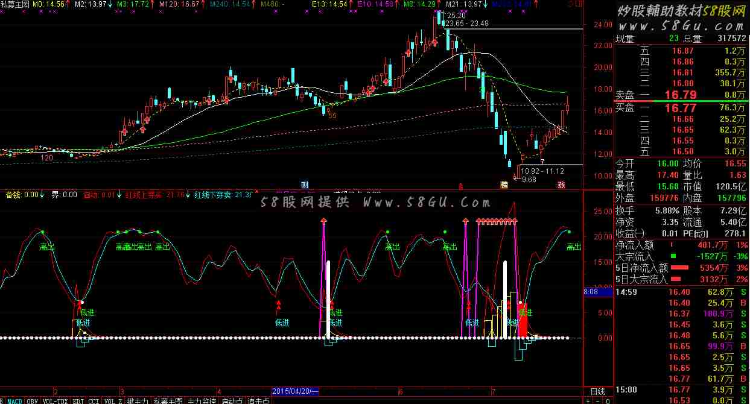Image resolution: width=750 pixels, height=404 pixels.
Task: Click the M0: 14.56 indicator value
Action: [48, 4]
